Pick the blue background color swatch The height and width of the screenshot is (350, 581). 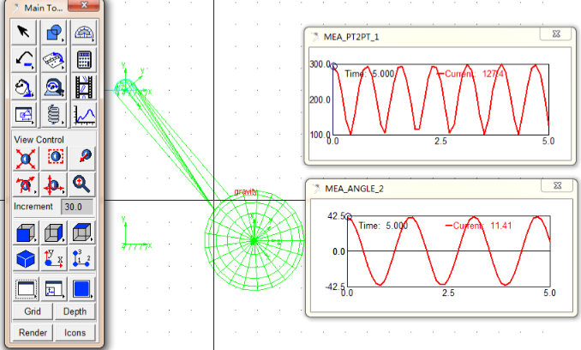84,287
